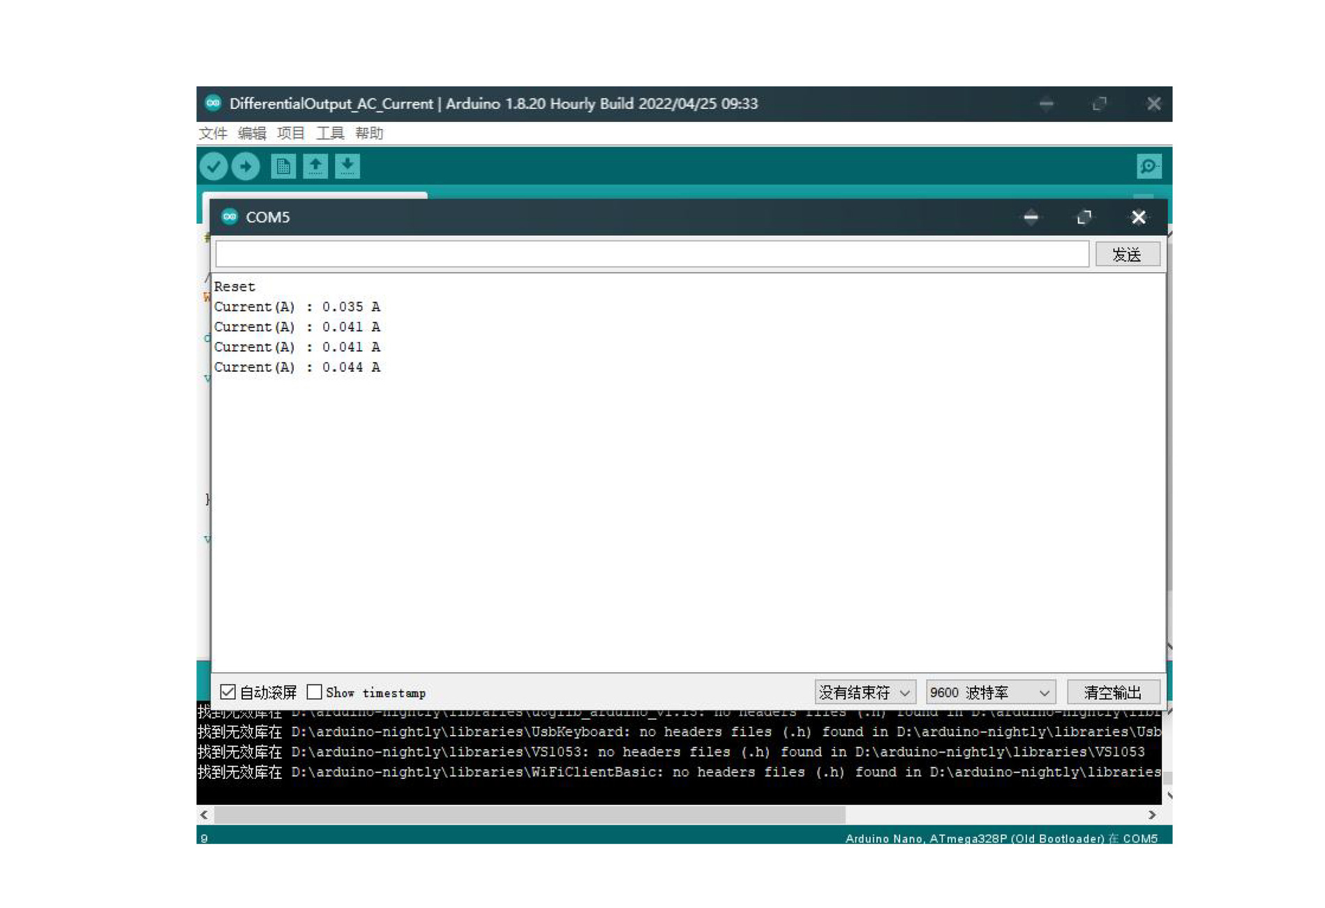
Task: Open the 没有结束符 line ending dropdown
Action: click(865, 692)
